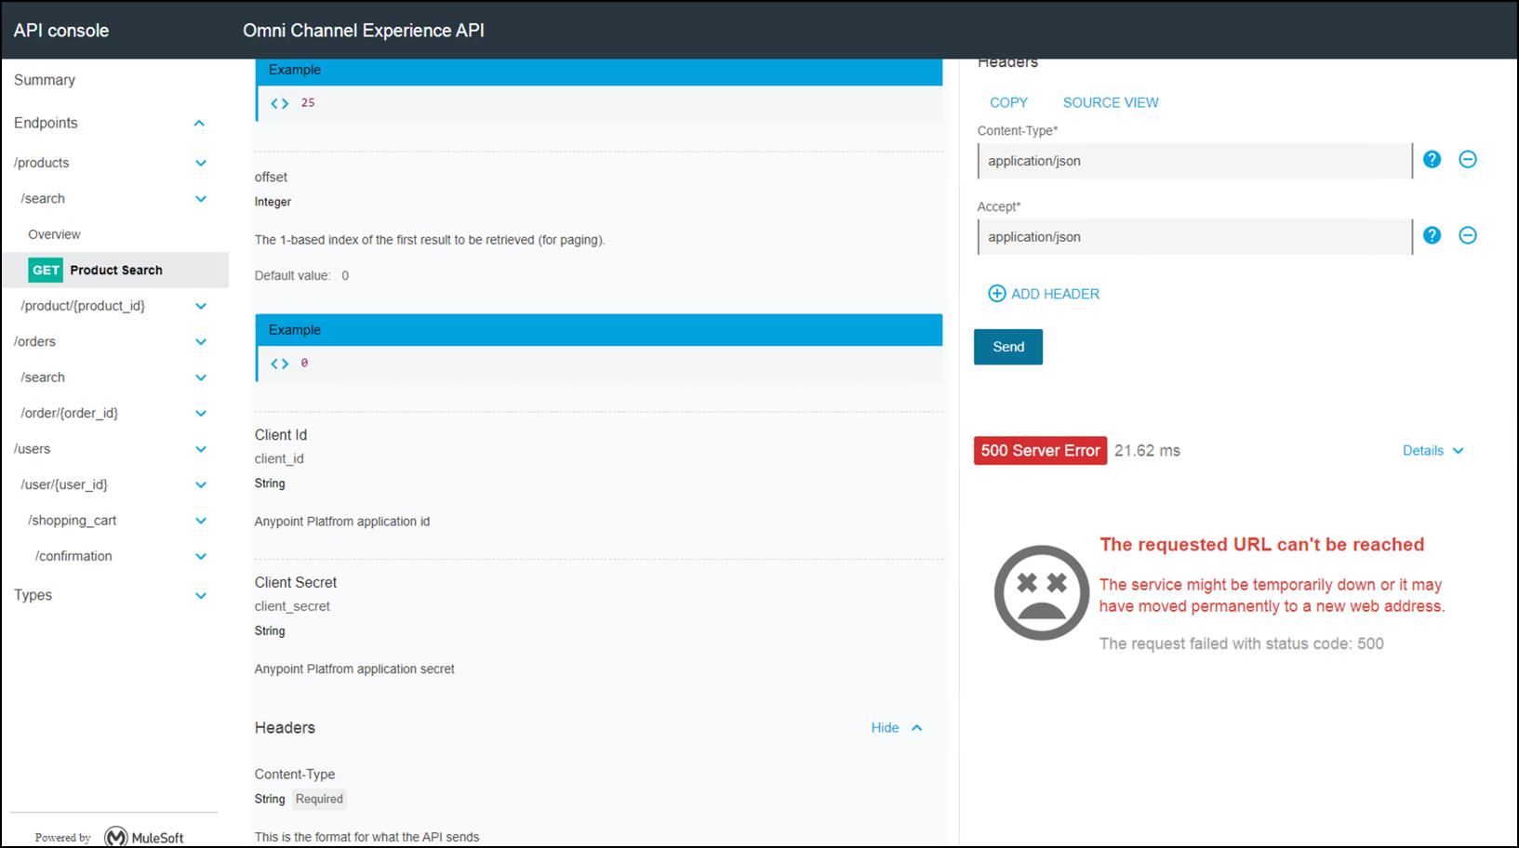This screenshot has height=848, width=1519.
Task: Click the MuleSoft logo in footer
Action: point(144,837)
